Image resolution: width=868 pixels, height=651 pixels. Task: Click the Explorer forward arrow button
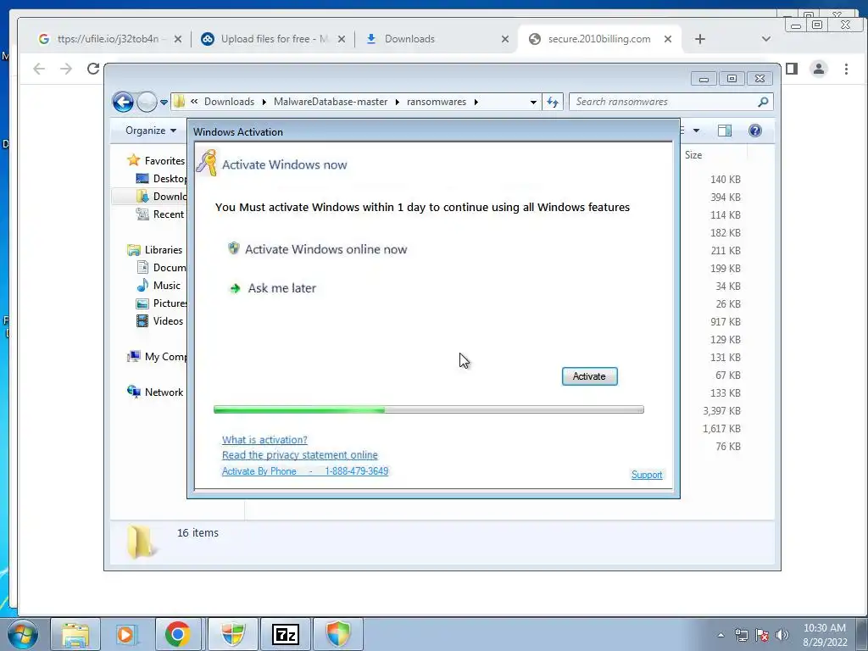(147, 102)
